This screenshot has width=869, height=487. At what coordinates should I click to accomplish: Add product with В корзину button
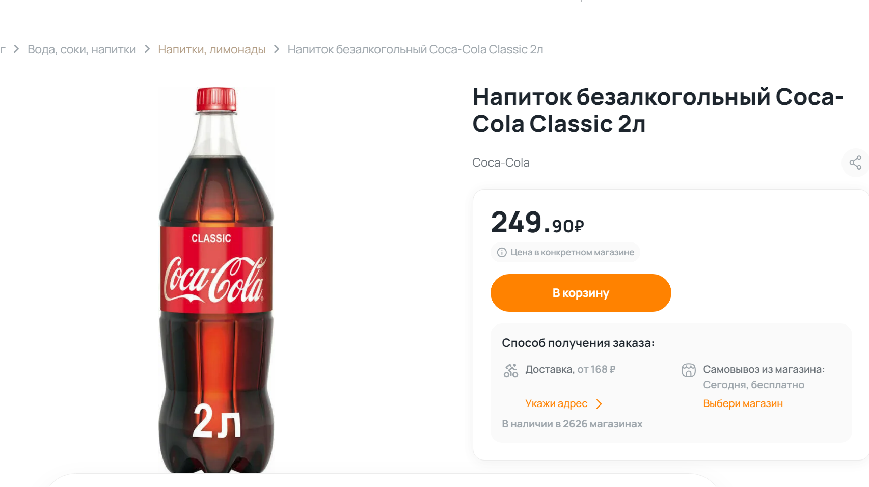(581, 293)
